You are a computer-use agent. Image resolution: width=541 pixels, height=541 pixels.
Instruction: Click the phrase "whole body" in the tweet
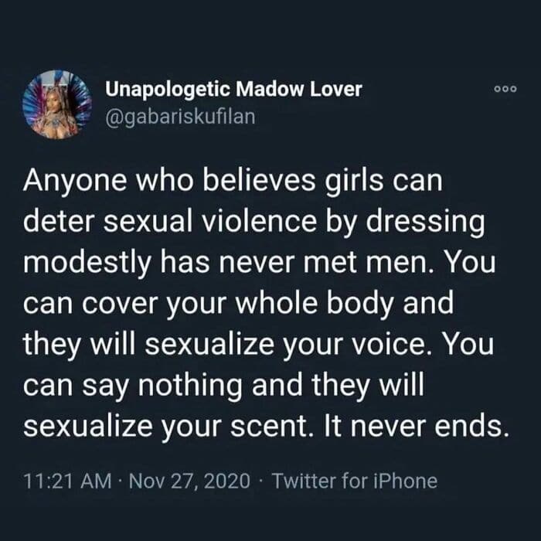pos(344,304)
